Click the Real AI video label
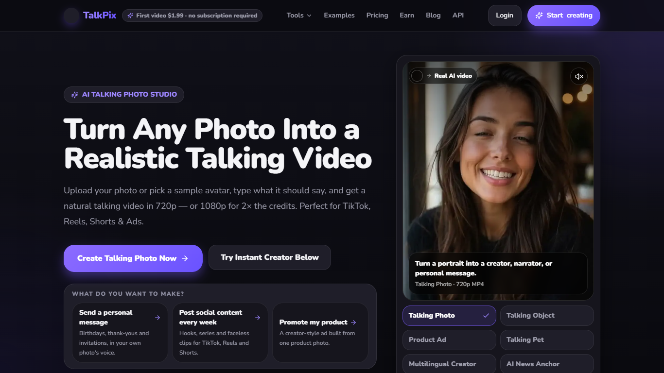Viewport: 664px width, 373px height. [x=453, y=76]
